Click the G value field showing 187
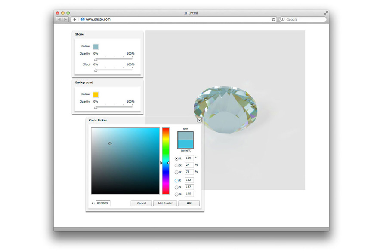The height and width of the screenshot is (252, 383). pos(189,187)
